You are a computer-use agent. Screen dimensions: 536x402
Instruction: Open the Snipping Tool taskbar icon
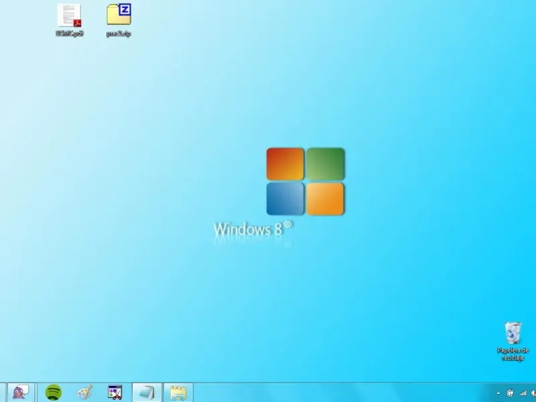[x=115, y=393]
